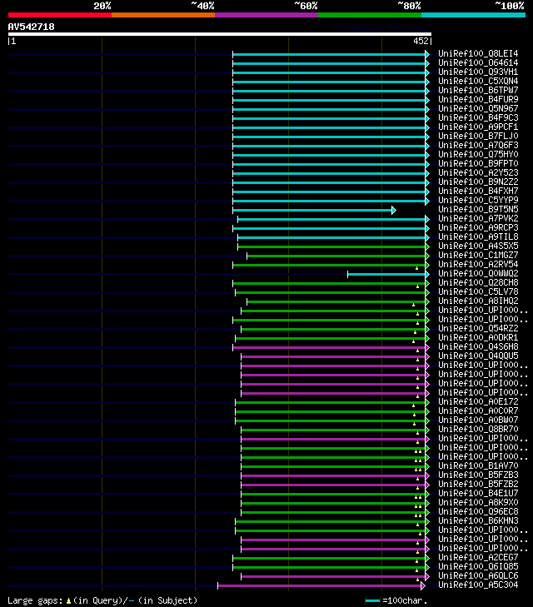Click the Large gaps legend text
533x607 pixels.
click(x=102, y=601)
